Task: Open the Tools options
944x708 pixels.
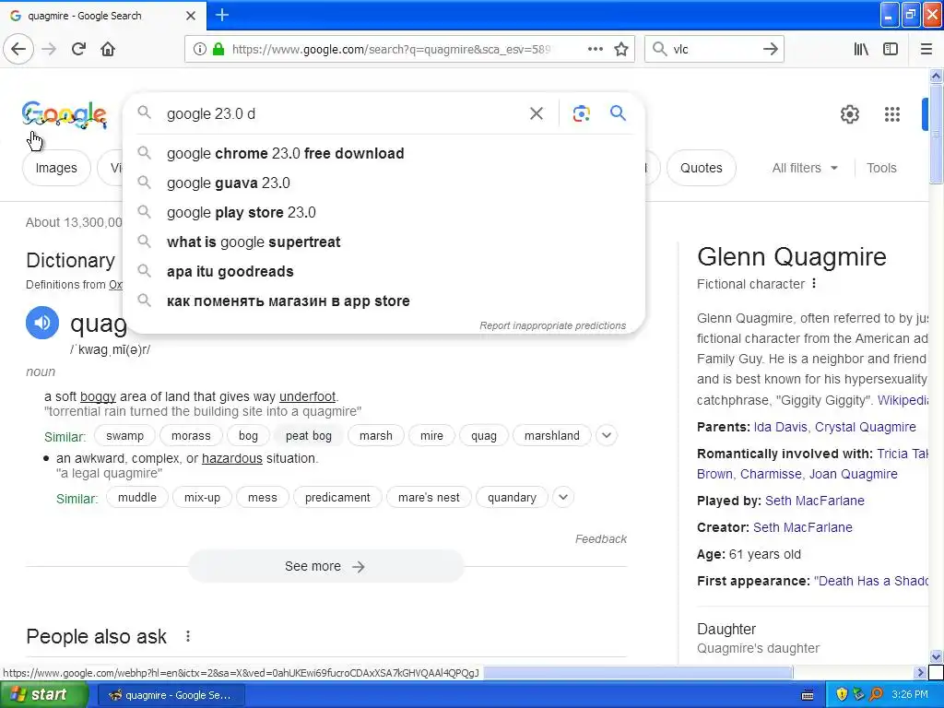Action: click(881, 168)
